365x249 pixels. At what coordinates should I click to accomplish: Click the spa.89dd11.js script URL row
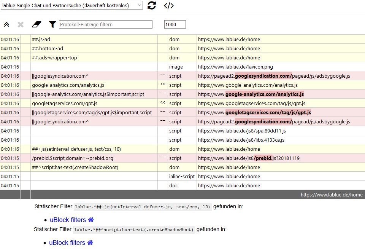[x=242, y=131]
